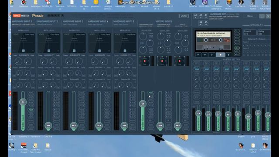Click Hardware Input 1 Reverb send knob

tap(19, 73)
